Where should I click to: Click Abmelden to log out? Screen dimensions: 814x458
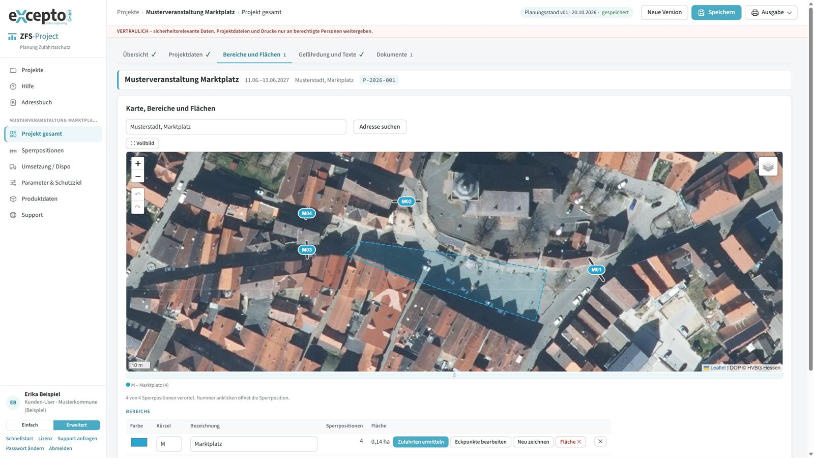(x=61, y=448)
